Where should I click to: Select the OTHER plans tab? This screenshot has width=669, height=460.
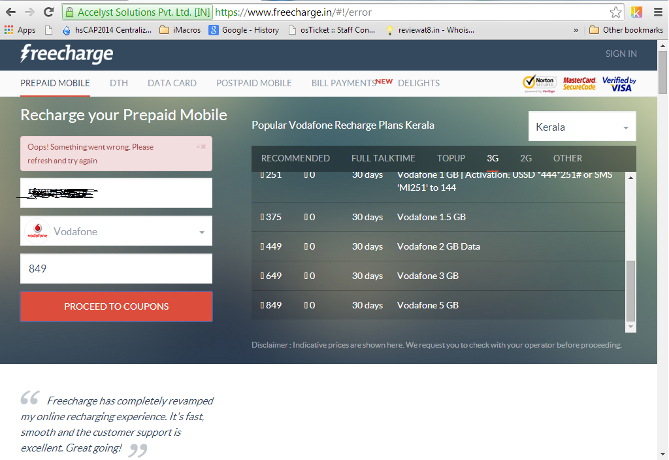click(568, 158)
